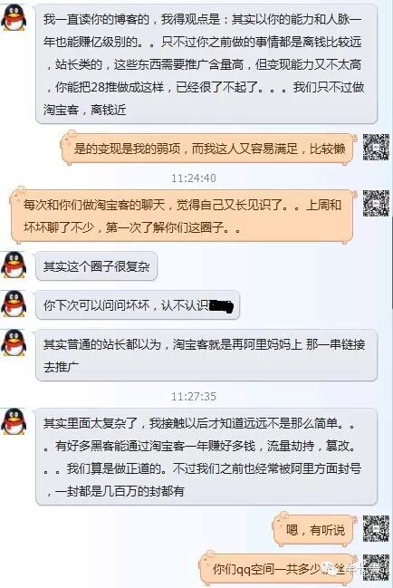This screenshot has width=393, height=588.
Task: Click the 11:24:40 timestamp
Action: click(x=193, y=178)
